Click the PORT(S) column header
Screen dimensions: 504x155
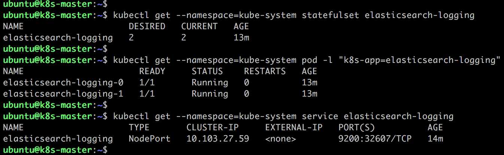coord(356,127)
